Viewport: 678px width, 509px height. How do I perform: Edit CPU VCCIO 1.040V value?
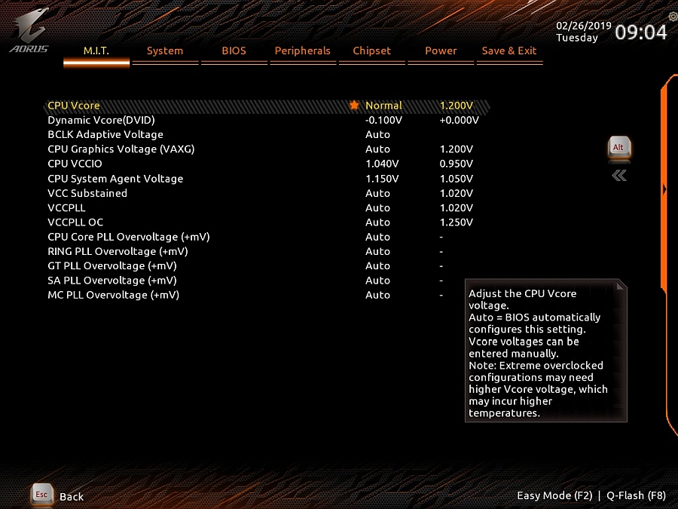[382, 164]
